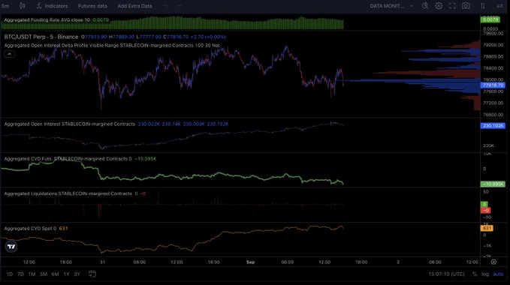Undo the last chart action

click(165, 6)
